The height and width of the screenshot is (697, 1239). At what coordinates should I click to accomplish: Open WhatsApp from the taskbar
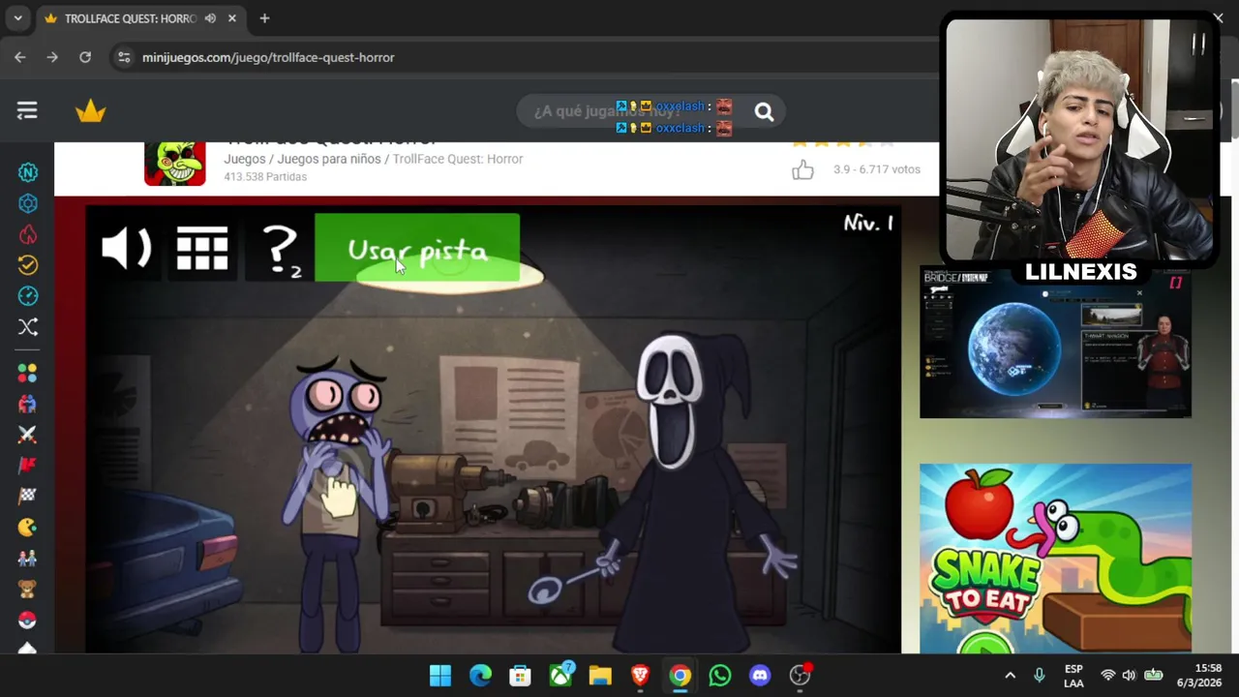pyautogui.click(x=720, y=675)
